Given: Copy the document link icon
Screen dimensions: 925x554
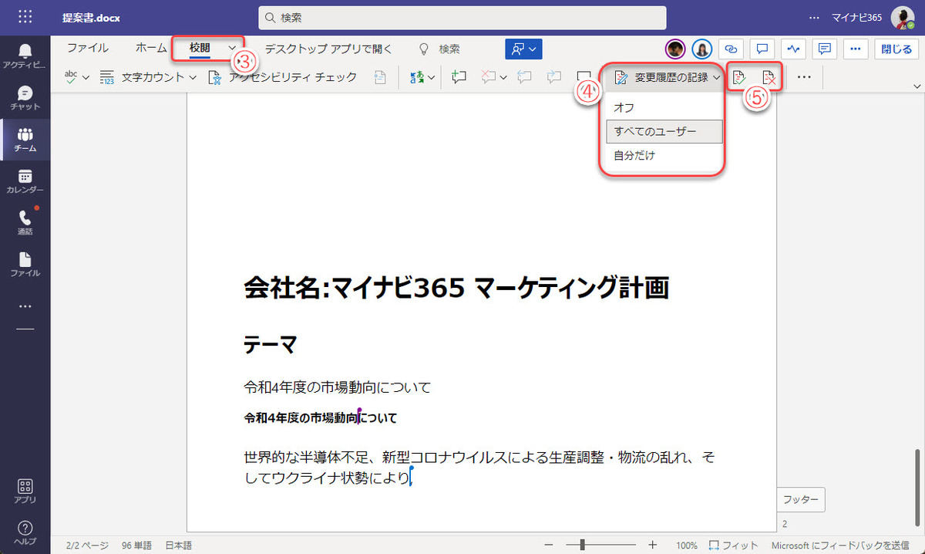Looking at the screenshot, I should coord(731,49).
